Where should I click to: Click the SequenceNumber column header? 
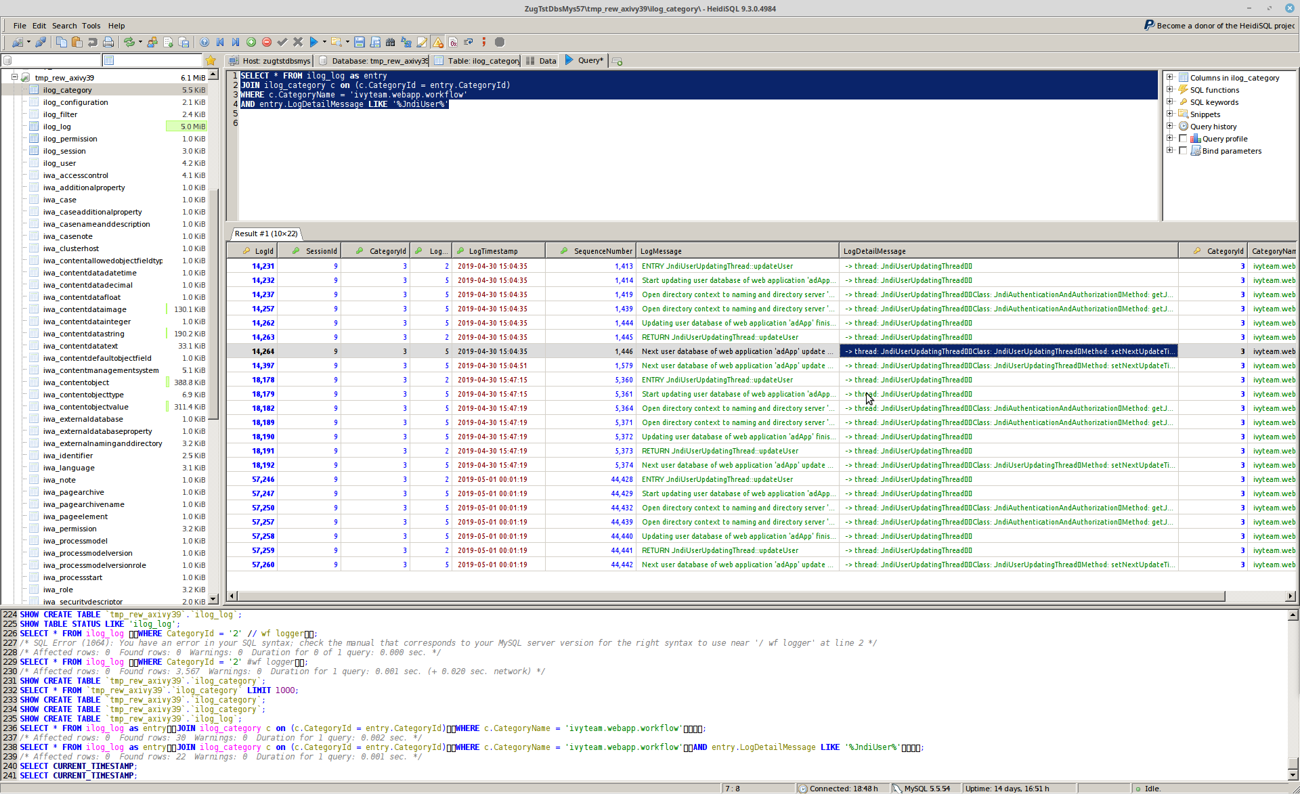pyautogui.click(x=590, y=251)
